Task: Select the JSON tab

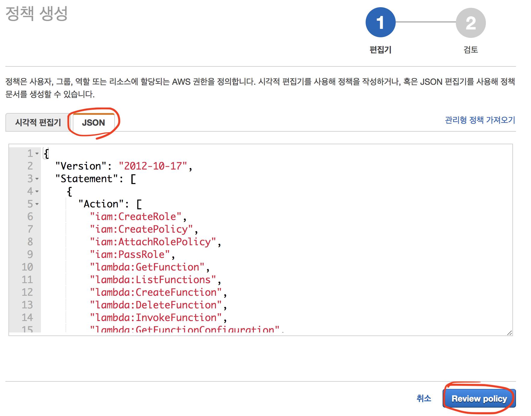Action: (94, 123)
